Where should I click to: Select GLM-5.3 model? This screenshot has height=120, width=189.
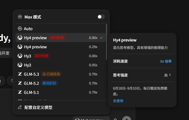tap(61, 74)
